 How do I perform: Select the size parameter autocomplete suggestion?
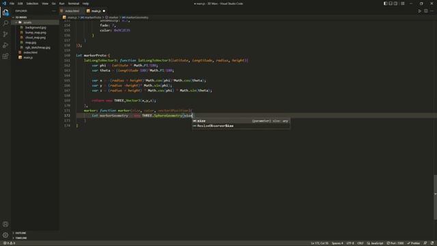241,121
